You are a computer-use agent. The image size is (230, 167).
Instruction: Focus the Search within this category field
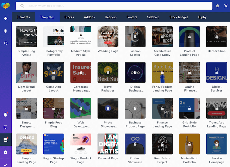pos(114,6)
